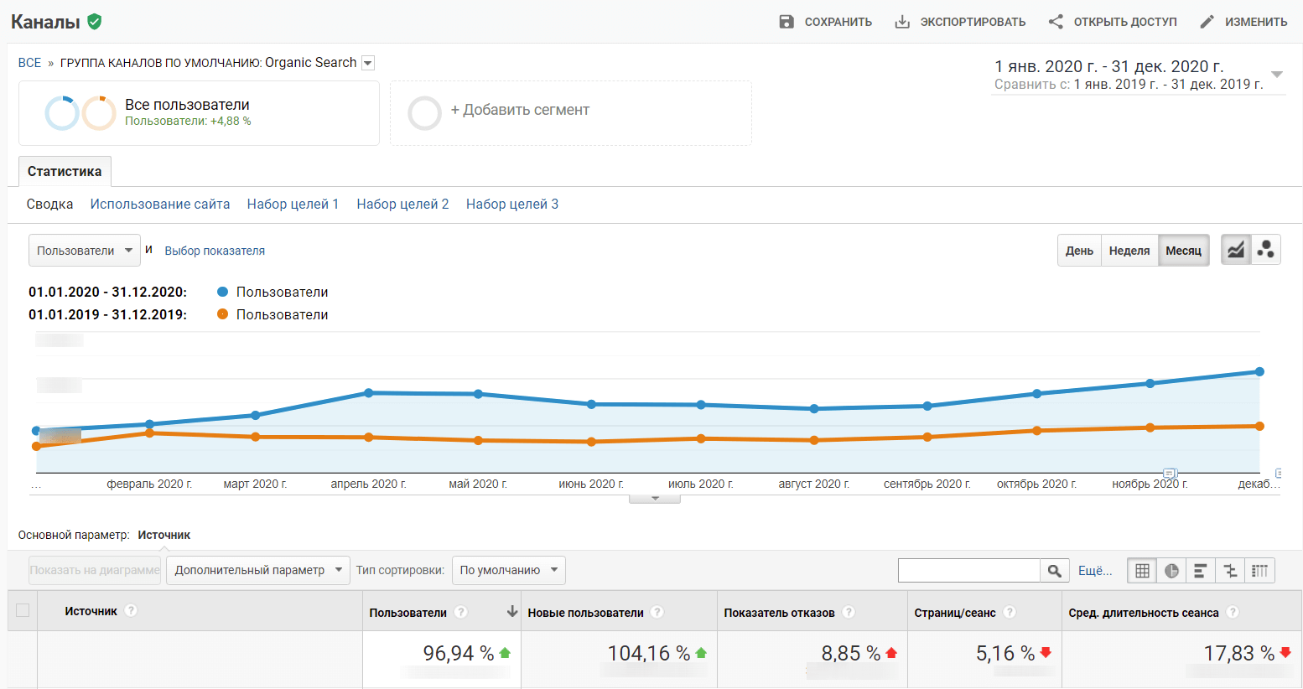This screenshot has width=1303, height=689.
Task: Open the Использование сайта tab
Action: (x=160, y=204)
